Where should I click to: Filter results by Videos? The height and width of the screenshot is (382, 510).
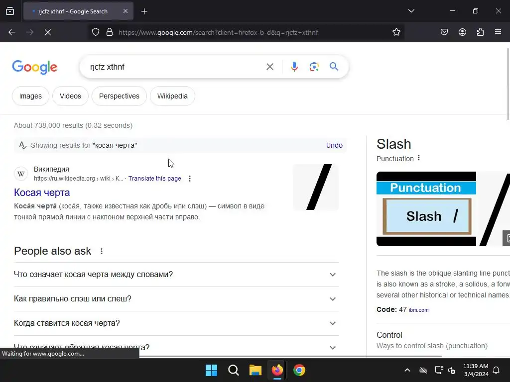pos(70,96)
